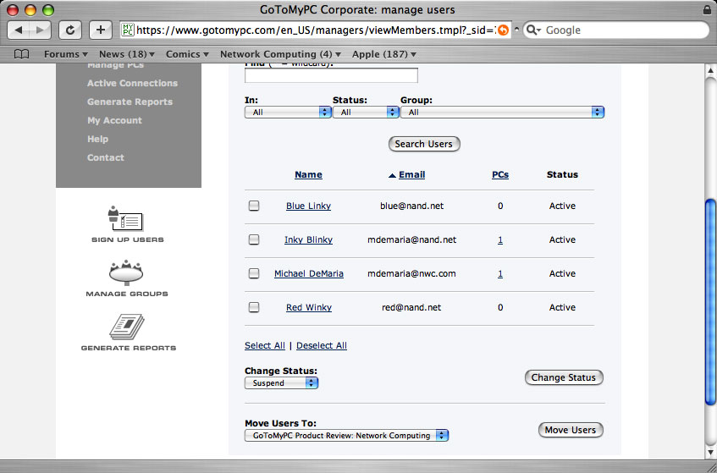Image resolution: width=717 pixels, height=473 pixels.
Task: Click the Find users text field
Action: 331,75
